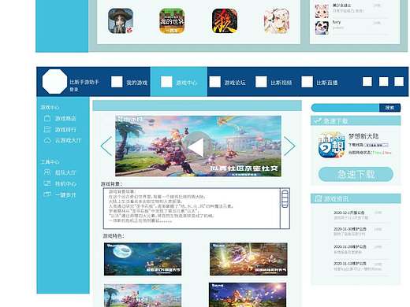Click the octagonal user avatar placeholder
Image resolution: width=410 pixels, height=307 pixels.
(x=54, y=81)
